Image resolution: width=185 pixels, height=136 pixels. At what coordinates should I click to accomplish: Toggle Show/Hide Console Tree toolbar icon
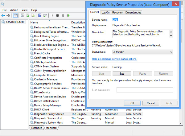[16, 15]
